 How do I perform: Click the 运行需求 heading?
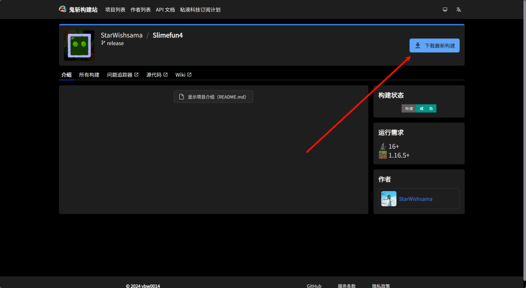tap(391, 132)
